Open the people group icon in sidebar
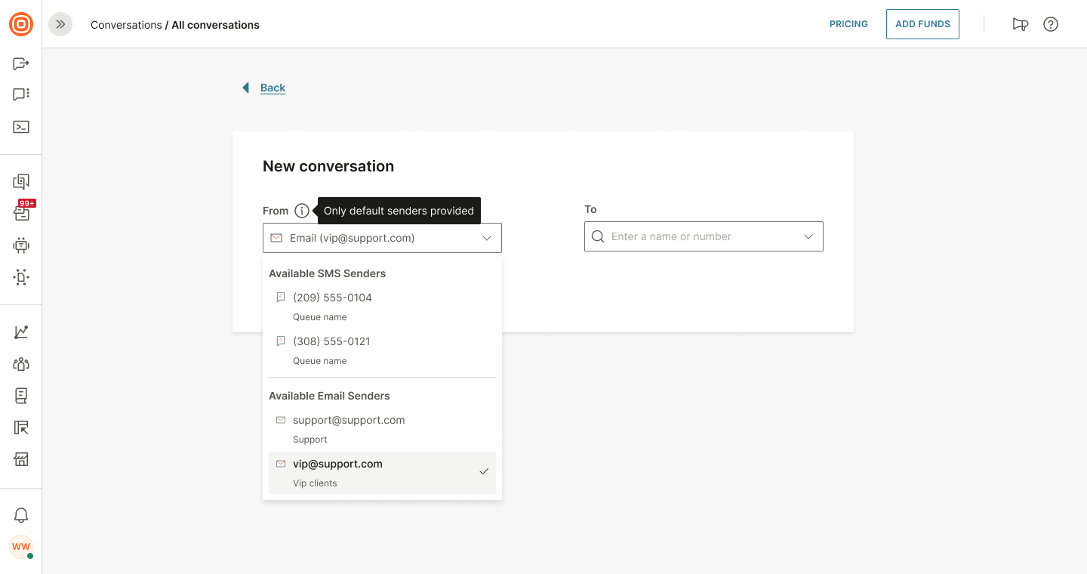The image size is (1087, 574). click(21, 364)
